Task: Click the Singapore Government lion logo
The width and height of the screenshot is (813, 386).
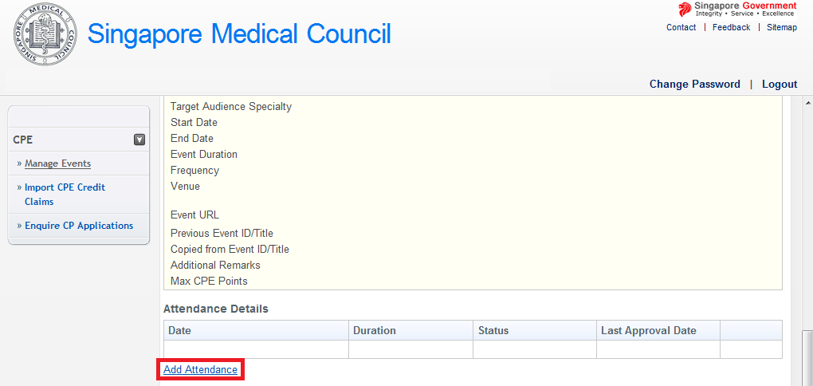Action: (x=684, y=9)
